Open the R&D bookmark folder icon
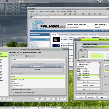109x109 pixels. click(x=70, y=14)
